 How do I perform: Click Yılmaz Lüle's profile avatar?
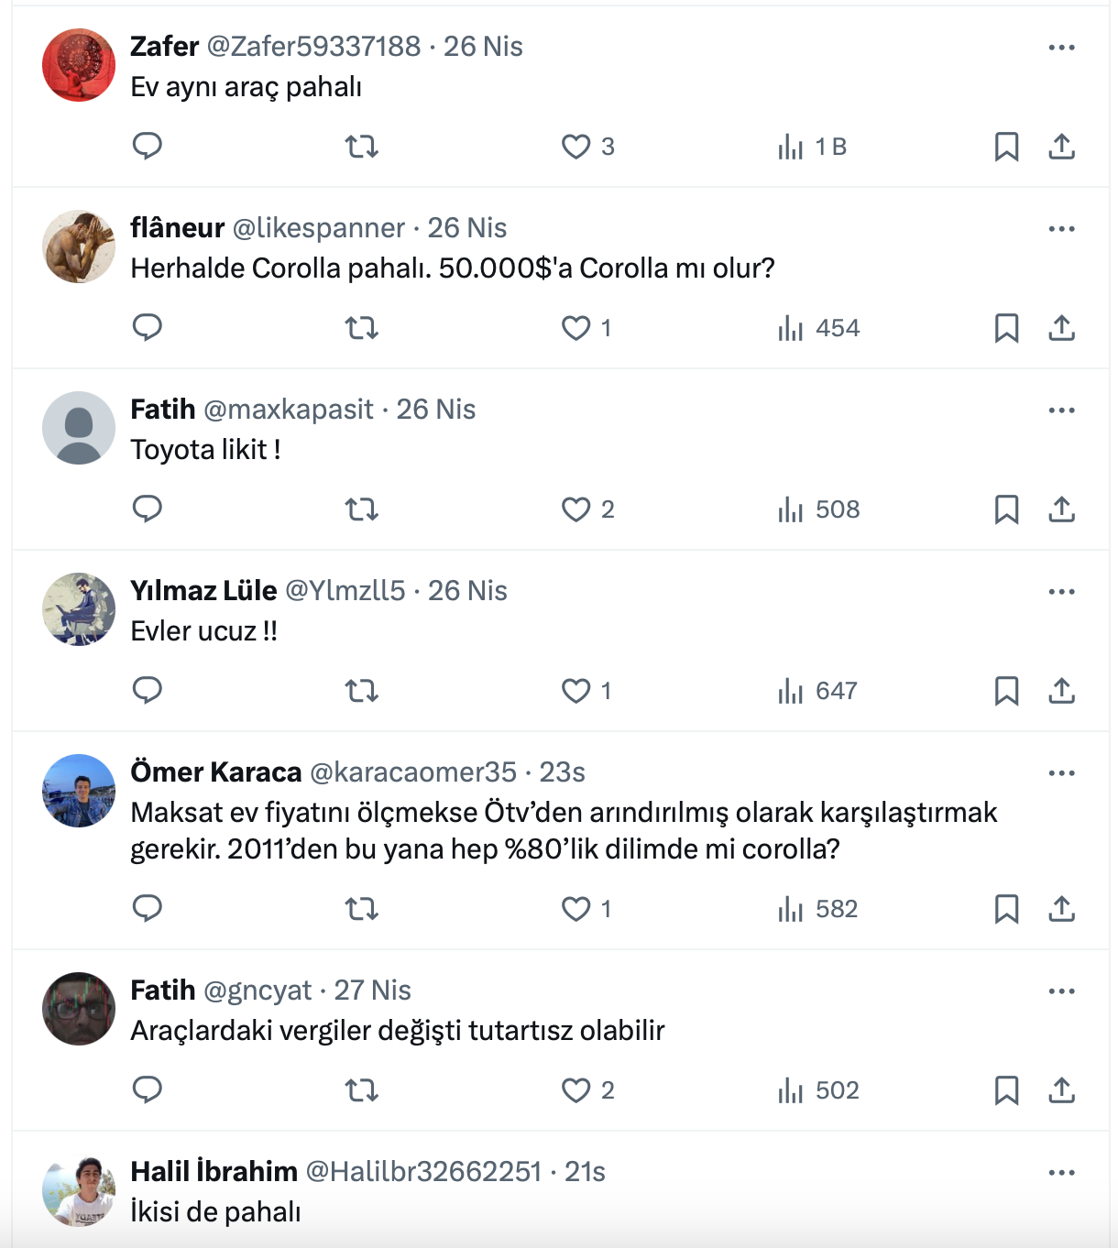coord(79,609)
